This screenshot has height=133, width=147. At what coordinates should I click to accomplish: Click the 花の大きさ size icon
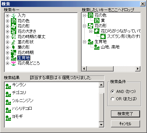[14, 31]
